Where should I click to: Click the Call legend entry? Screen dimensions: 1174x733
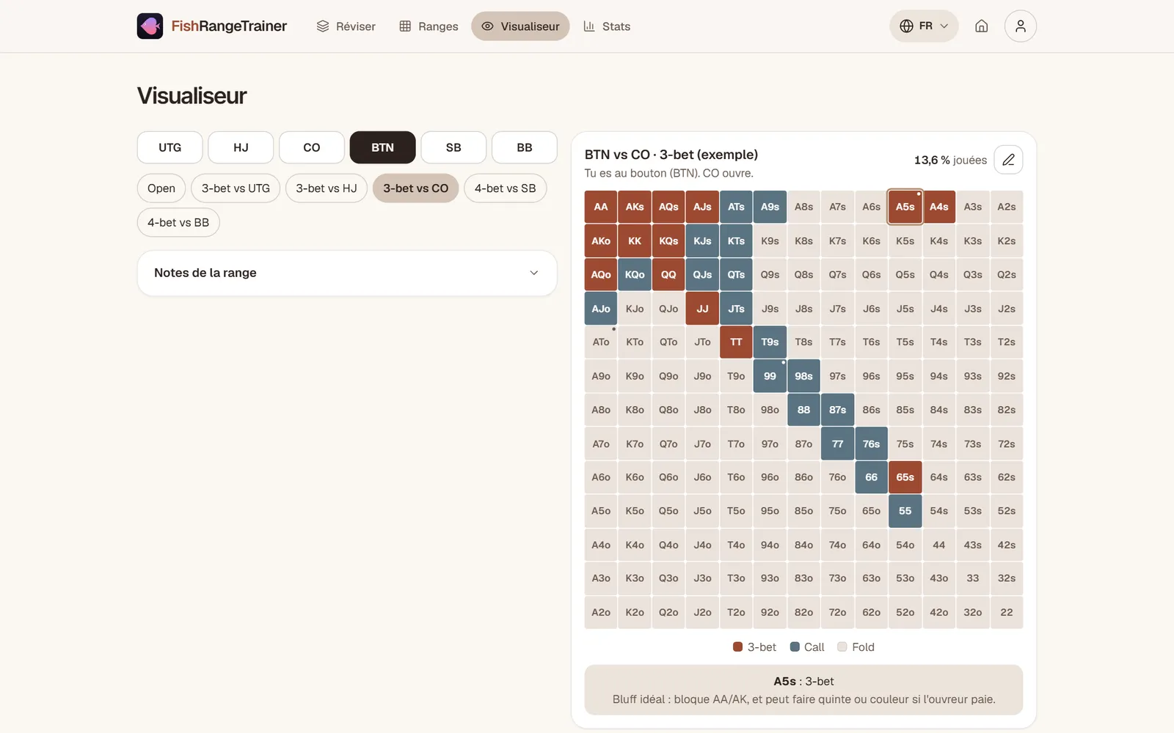point(807,647)
